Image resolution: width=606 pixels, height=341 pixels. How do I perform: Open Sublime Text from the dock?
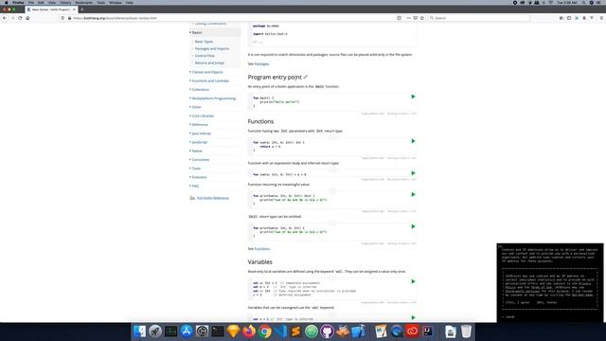pos(296,332)
